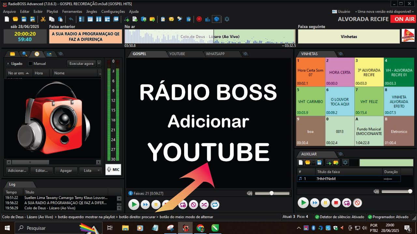The image size is (417, 234).
Task: Open settings gear in main toolbar
Action: click(x=227, y=19)
